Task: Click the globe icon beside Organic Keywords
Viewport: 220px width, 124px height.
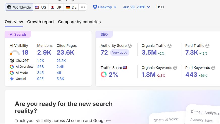Action: [175, 68]
